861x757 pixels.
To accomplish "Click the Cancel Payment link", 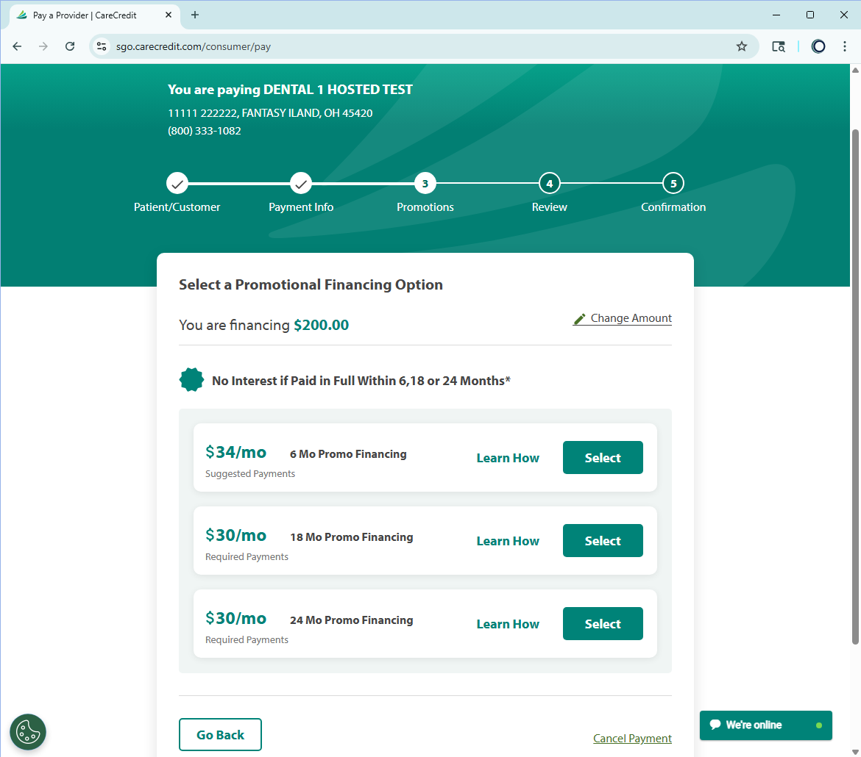I will [632, 739].
